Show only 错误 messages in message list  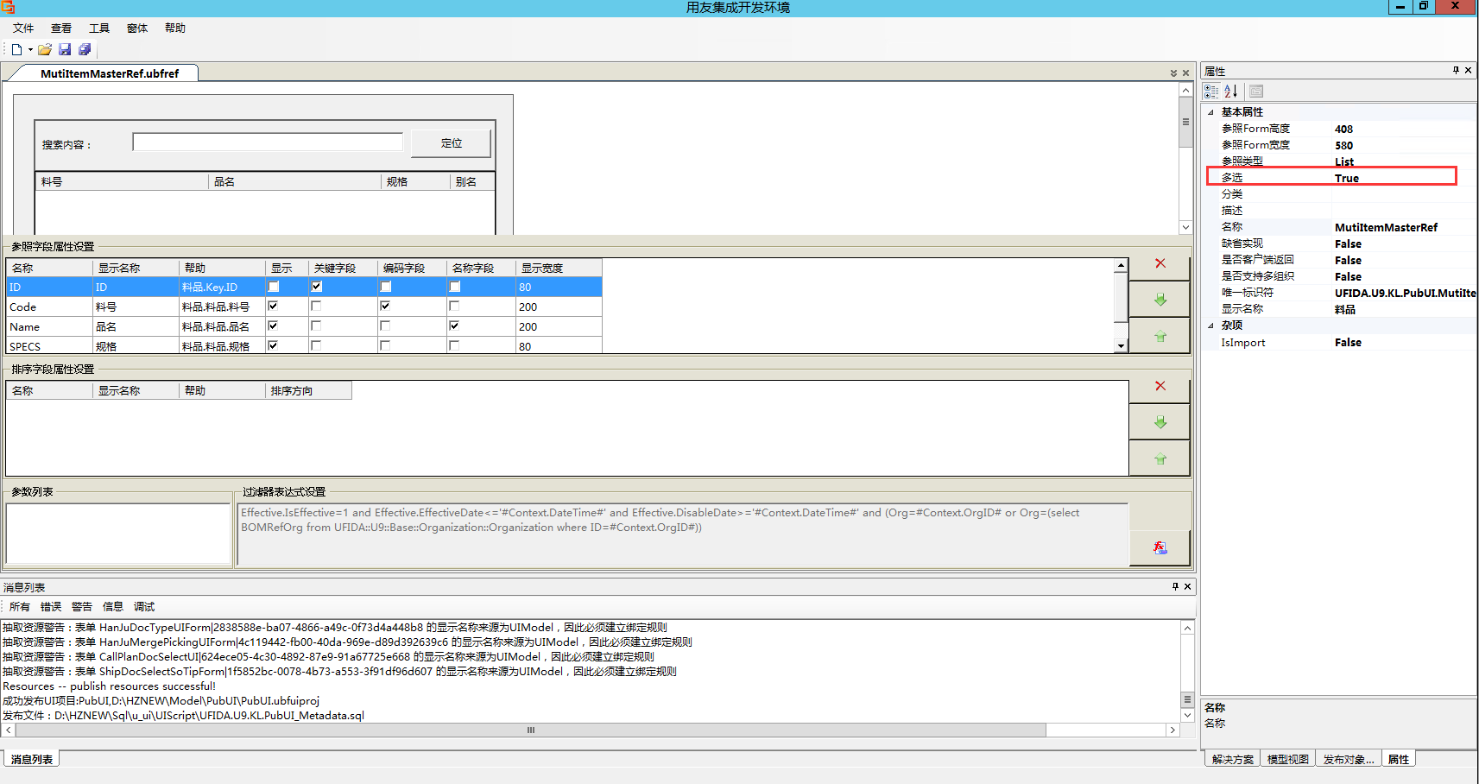pos(51,607)
